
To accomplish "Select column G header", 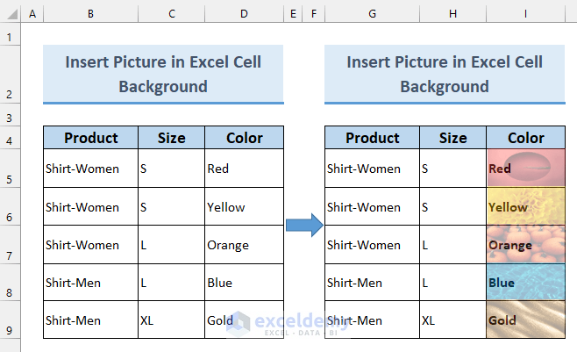I will (x=372, y=14).
